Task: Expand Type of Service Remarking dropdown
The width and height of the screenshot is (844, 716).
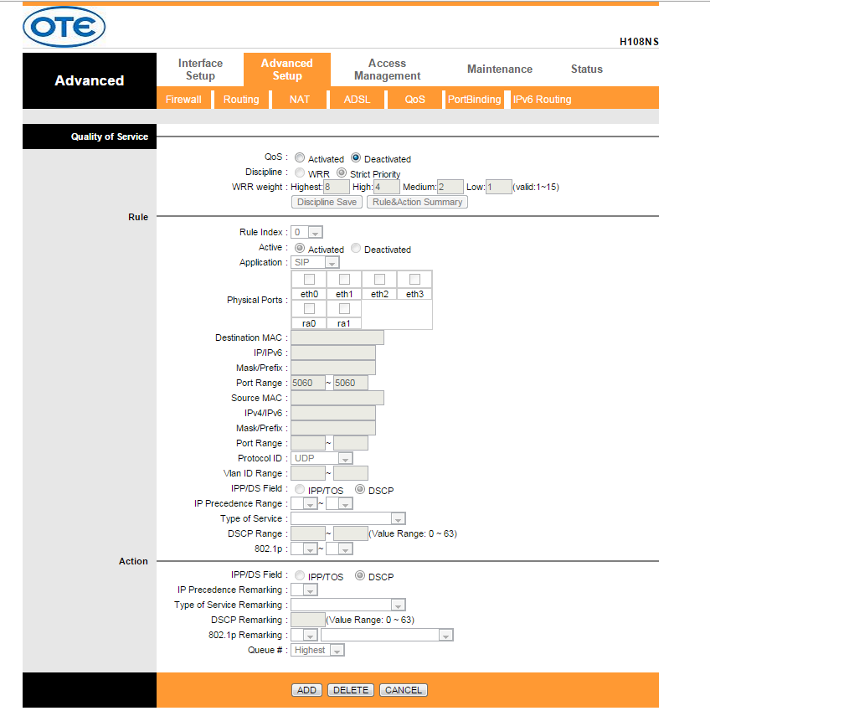Action: click(348, 605)
